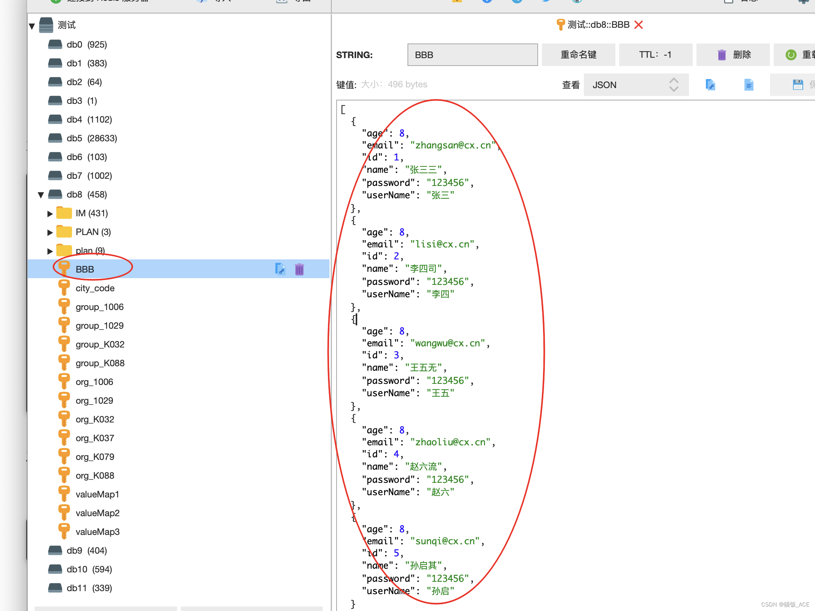Click the IM folder icon
The height and width of the screenshot is (611, 815).
point(64,213)
